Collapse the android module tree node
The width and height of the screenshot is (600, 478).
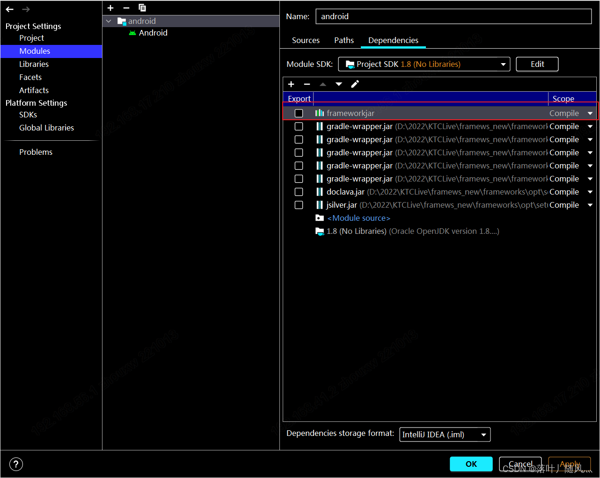109,21
